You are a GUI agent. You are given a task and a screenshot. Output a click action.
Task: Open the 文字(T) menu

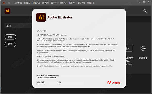click(x=45, y=3)
